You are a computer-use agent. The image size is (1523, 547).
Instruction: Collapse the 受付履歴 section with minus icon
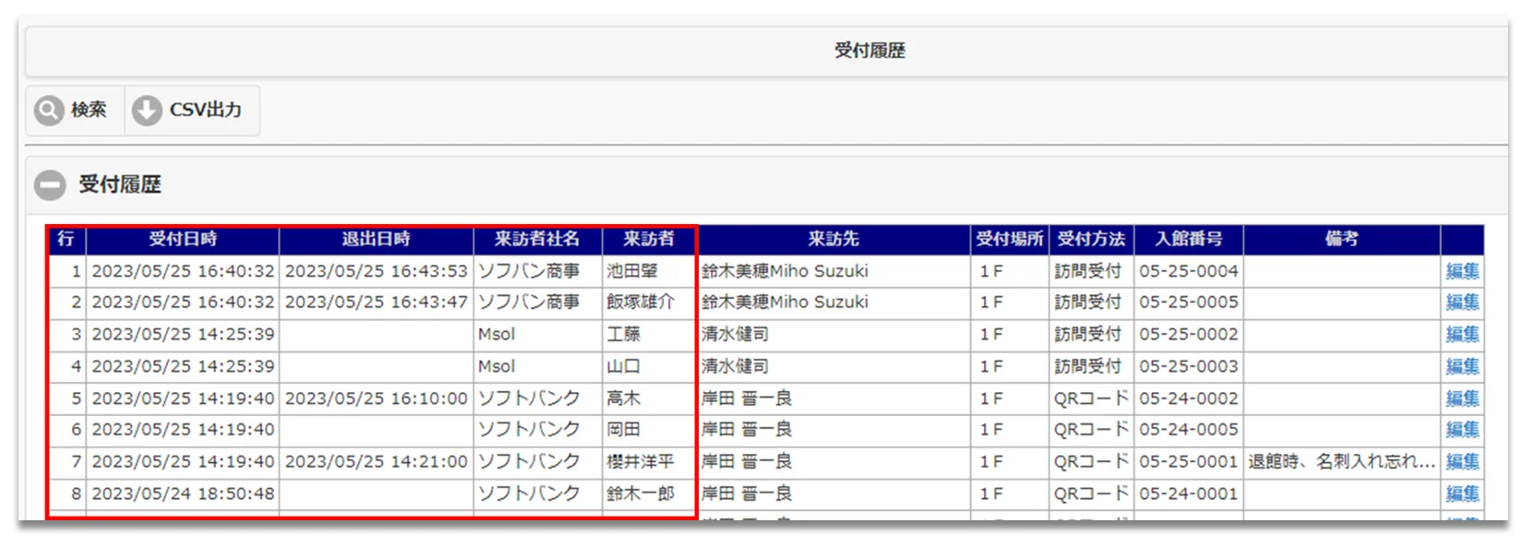50,185
